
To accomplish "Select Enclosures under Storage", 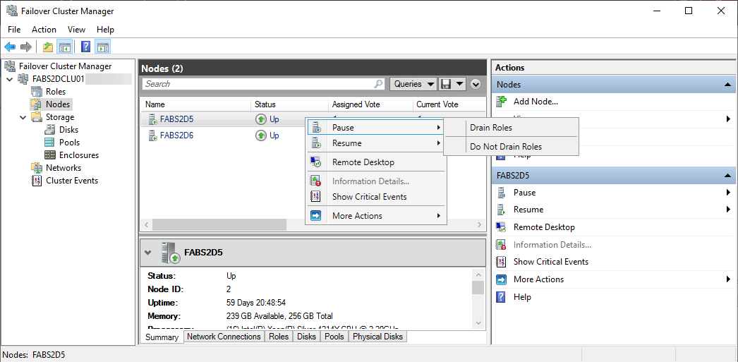I will (79, 155).
